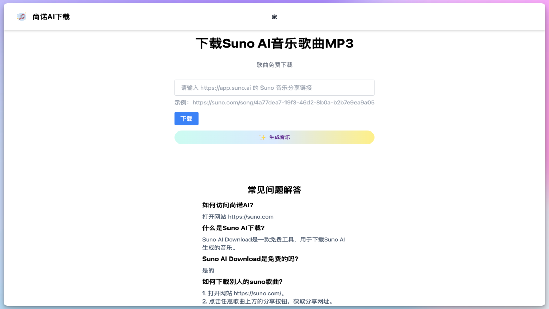This screenshot has width=549, height=309.
Task: Click the question 什么是Suno AI下载?
Action: pyautogui.click(x=233, y=228)
